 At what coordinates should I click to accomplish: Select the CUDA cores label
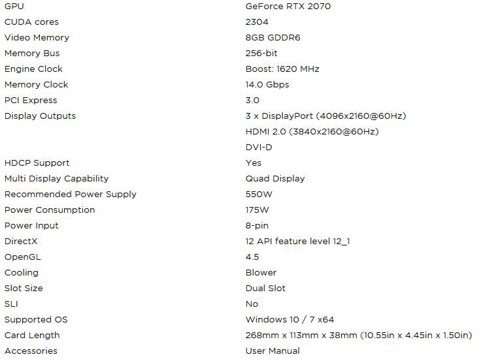(x=31, y=22)
